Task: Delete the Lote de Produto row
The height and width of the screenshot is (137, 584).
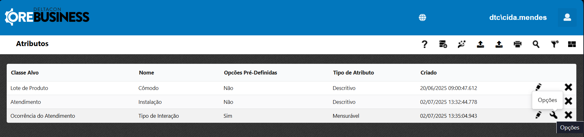Action: pos(568,87)
